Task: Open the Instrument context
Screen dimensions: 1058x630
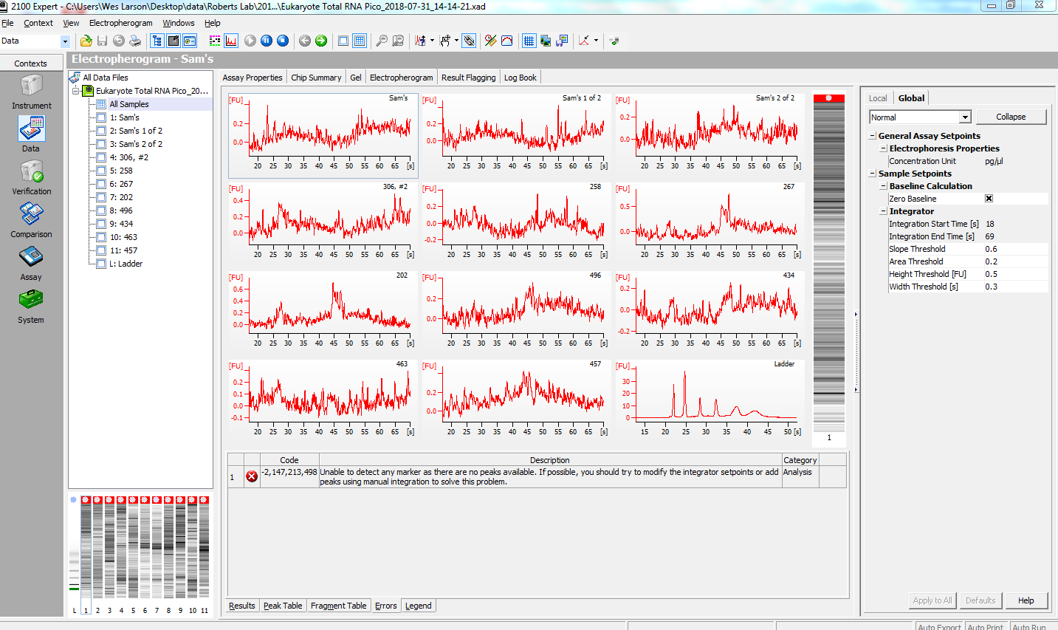Action: [x=31, y=93]
